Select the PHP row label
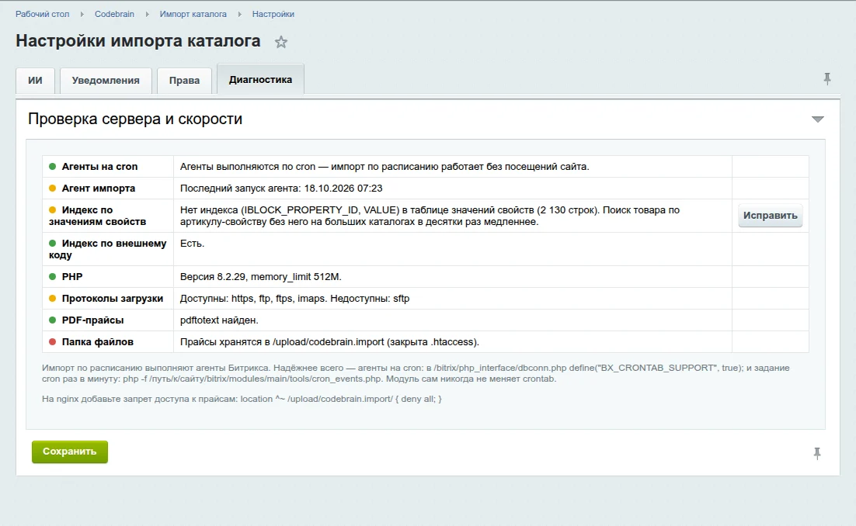Screen dimensions: 856x526 pos(72,277)
